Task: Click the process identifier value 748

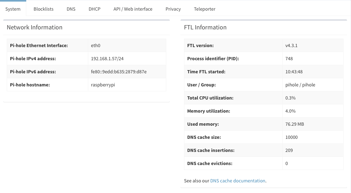Action: pyautogui.click(x=289, y=58)
